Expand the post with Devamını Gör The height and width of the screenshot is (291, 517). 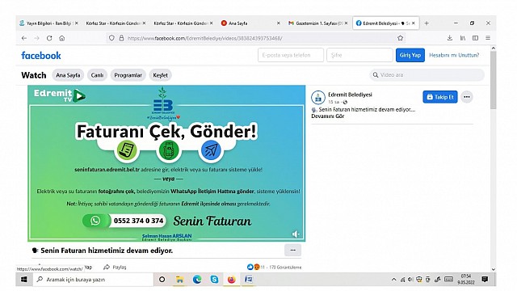pos(328,116)
